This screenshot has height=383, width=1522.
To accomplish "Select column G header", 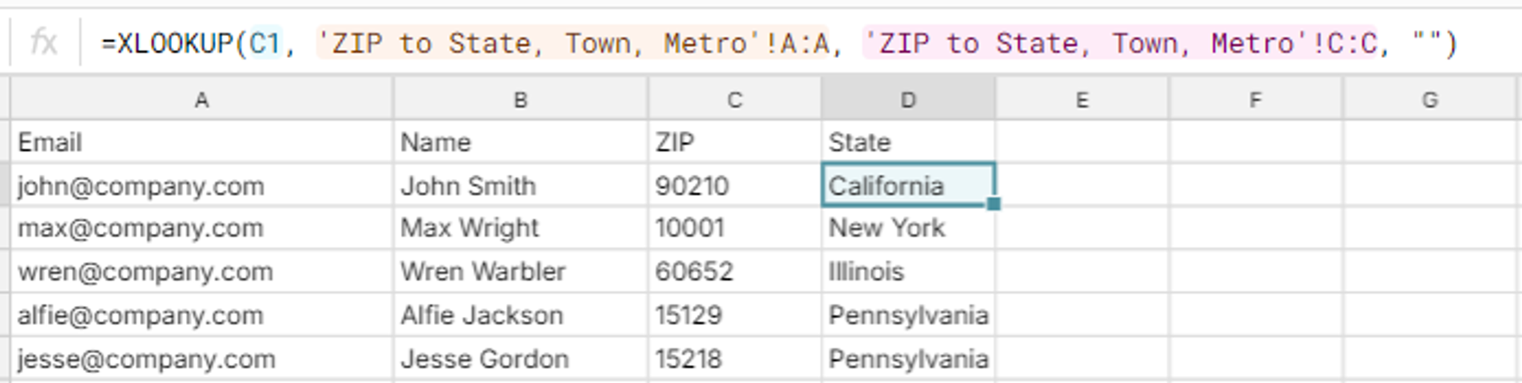I will [x=1432, y=99].
